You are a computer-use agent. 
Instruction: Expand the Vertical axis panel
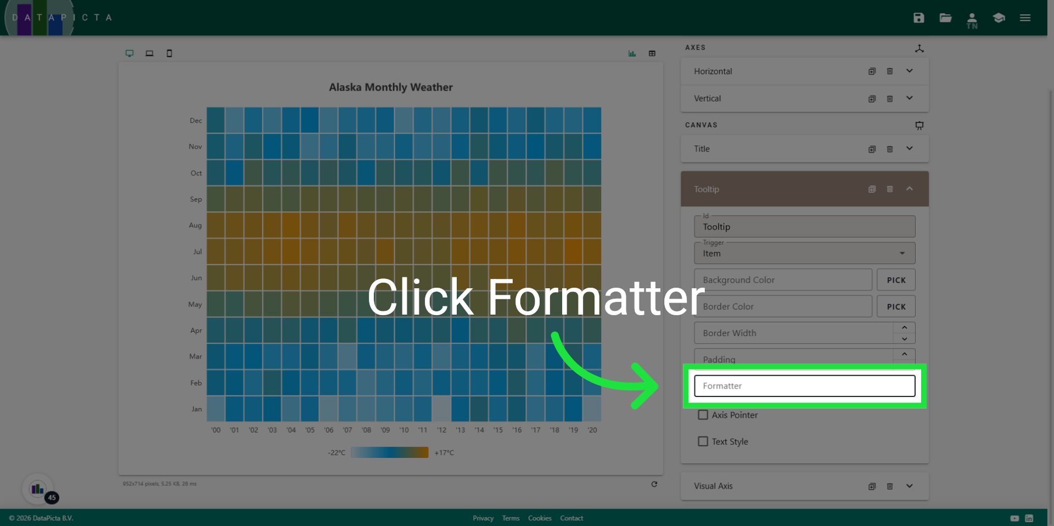(910, 98)
